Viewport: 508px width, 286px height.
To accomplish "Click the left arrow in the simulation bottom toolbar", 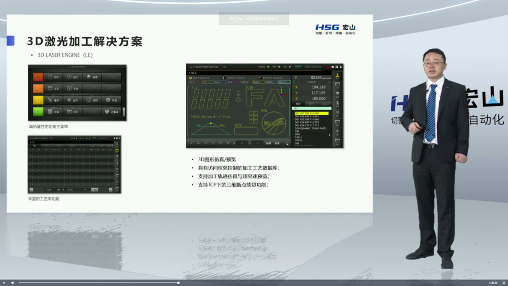I will [191, 143].
